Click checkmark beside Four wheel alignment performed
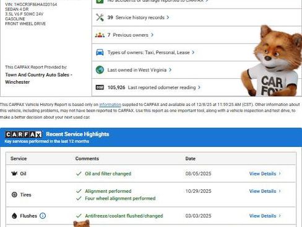The image size is (302, 227). [x=79, y=198]
